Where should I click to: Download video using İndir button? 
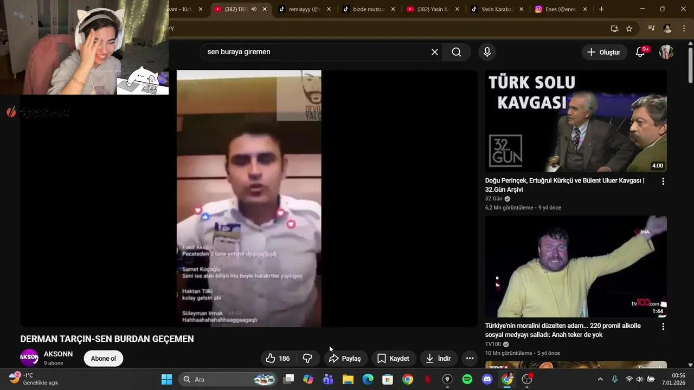coord(438,359)
